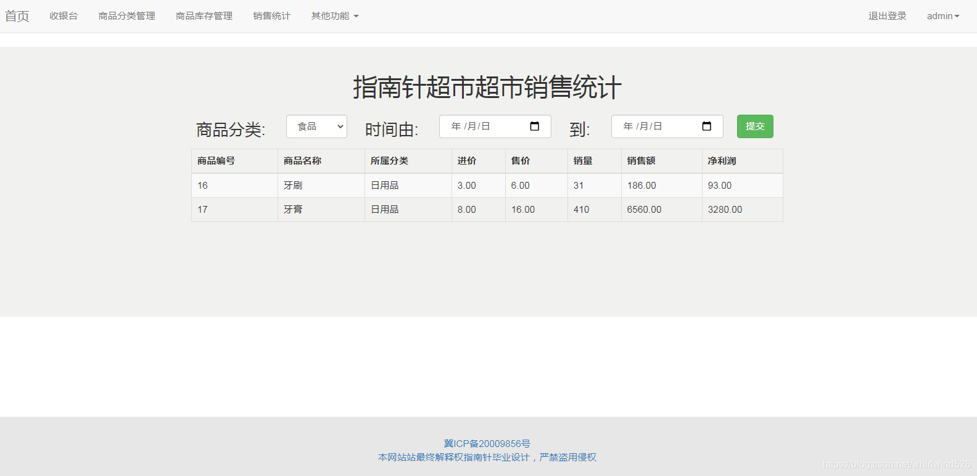Click the 8.00 purchase price cell
Viewport: 977px width, 476px height.
coord(479,210)
